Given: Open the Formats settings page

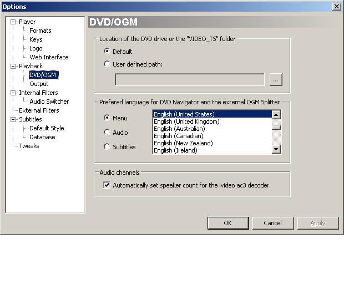Looking at the screenshot, I should (x=41, y=31).
